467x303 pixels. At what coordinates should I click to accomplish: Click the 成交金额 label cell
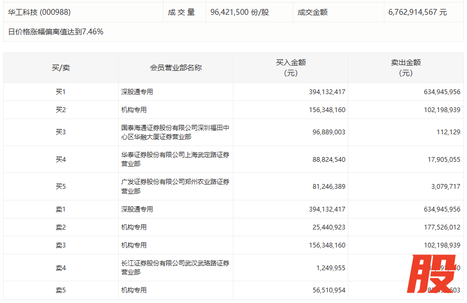(312, 12)
